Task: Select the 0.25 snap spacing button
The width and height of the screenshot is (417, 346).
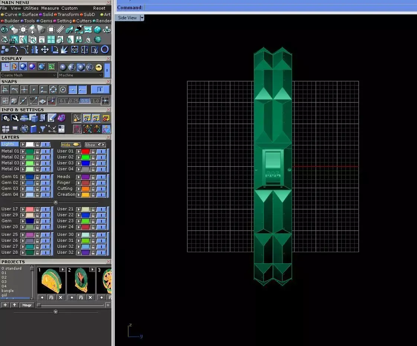Action: click(74, 101)
